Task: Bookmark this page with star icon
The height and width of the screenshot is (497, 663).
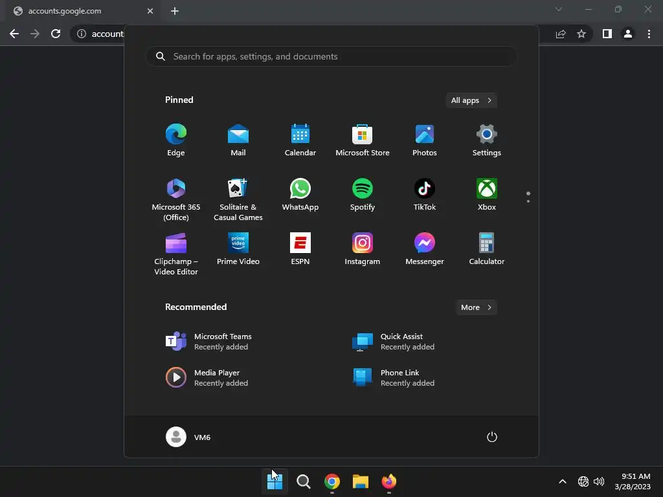Action: [x=581, y=34]
